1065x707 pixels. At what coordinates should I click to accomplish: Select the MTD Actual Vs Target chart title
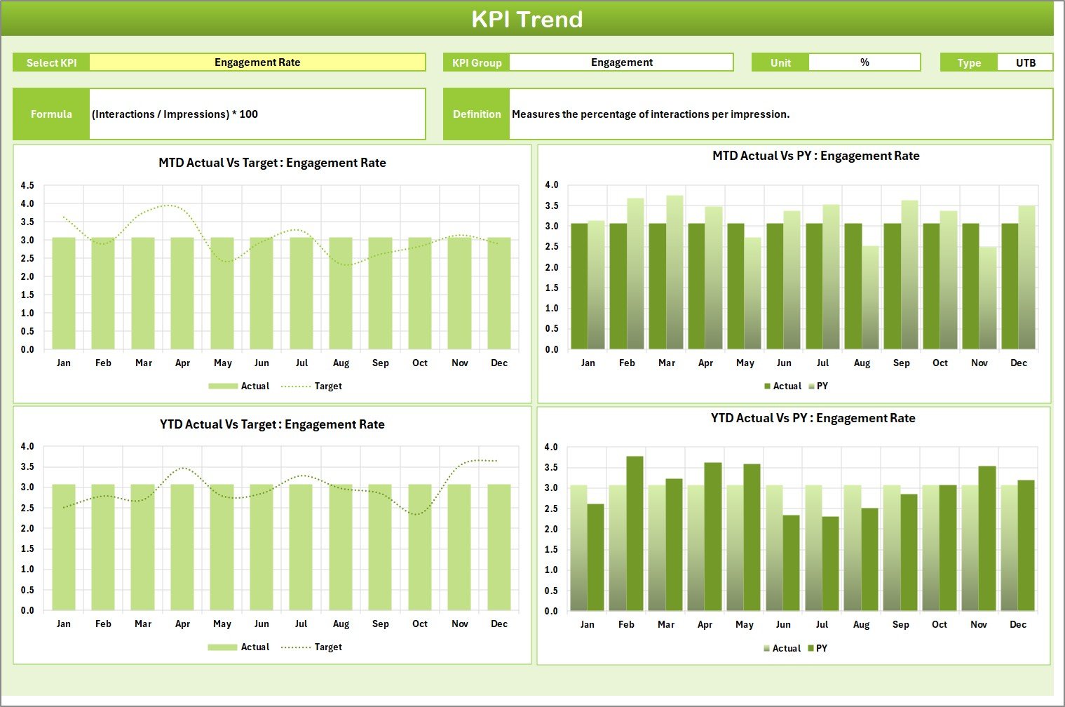pos(272,163)
